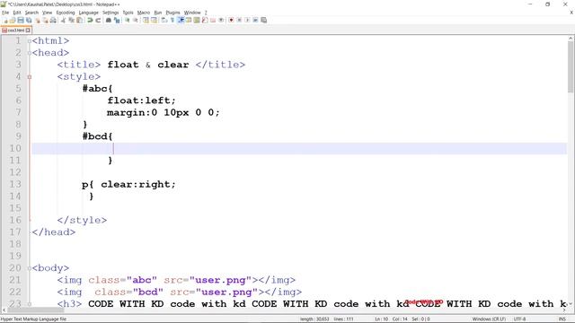Click 'clear:right;' text on line 13

[138, 184]
